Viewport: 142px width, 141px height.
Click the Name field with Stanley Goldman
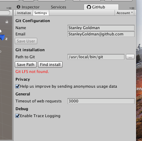pos(101,28)
